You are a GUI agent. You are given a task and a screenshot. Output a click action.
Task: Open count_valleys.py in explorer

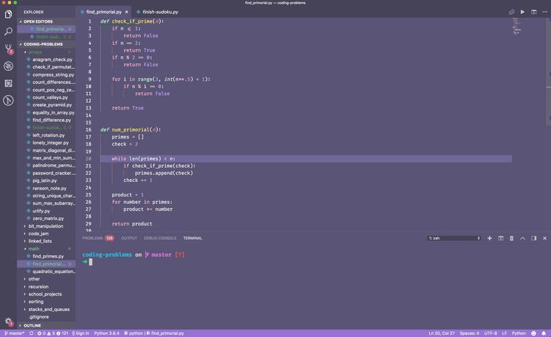click(x=46, y=97)
